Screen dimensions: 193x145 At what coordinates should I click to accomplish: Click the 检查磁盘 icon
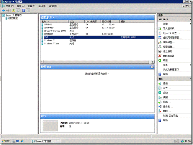tap(160, 47)
